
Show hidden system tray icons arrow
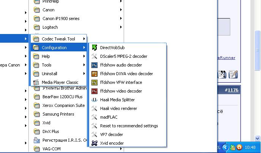(226, 147)
